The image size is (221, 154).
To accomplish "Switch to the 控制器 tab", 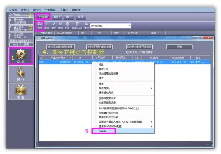I will pos(43,17).
